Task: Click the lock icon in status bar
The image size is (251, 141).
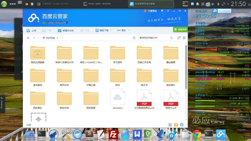Action: [x=182, y=125]
